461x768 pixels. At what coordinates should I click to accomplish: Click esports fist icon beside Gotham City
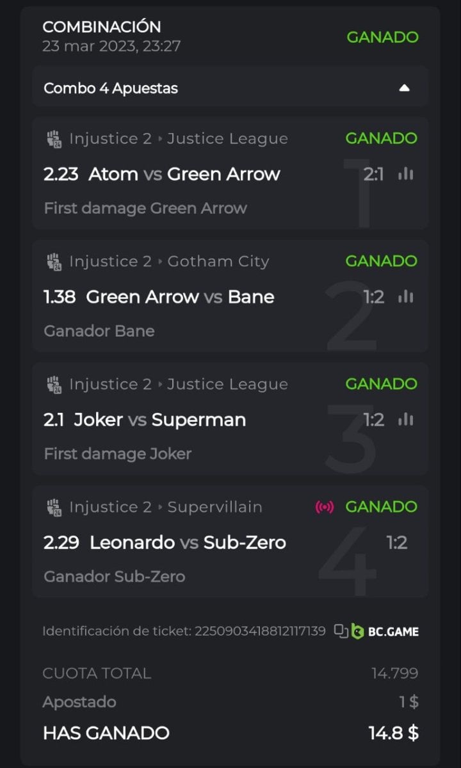54,262
